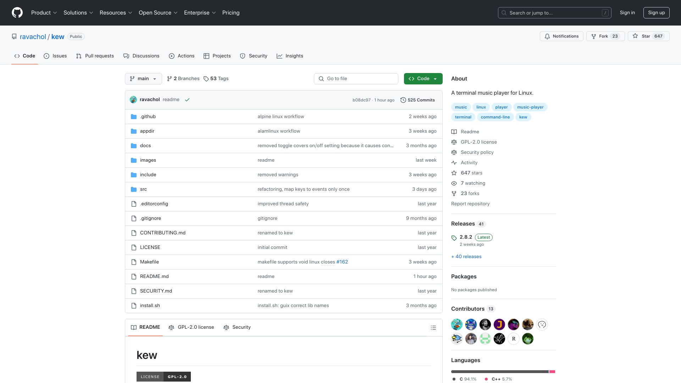The image size is (681, 383).
Task: Open the 53 Tags page
Action: click(216, 79)
